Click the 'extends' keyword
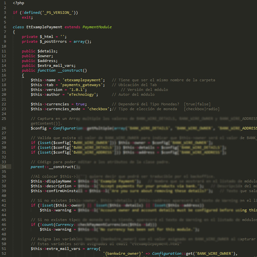This screenshot has width=257, height=257. click(72, 27)
